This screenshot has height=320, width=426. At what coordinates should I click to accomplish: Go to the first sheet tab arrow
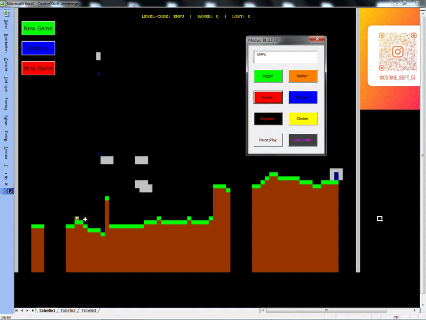[17, 310]
